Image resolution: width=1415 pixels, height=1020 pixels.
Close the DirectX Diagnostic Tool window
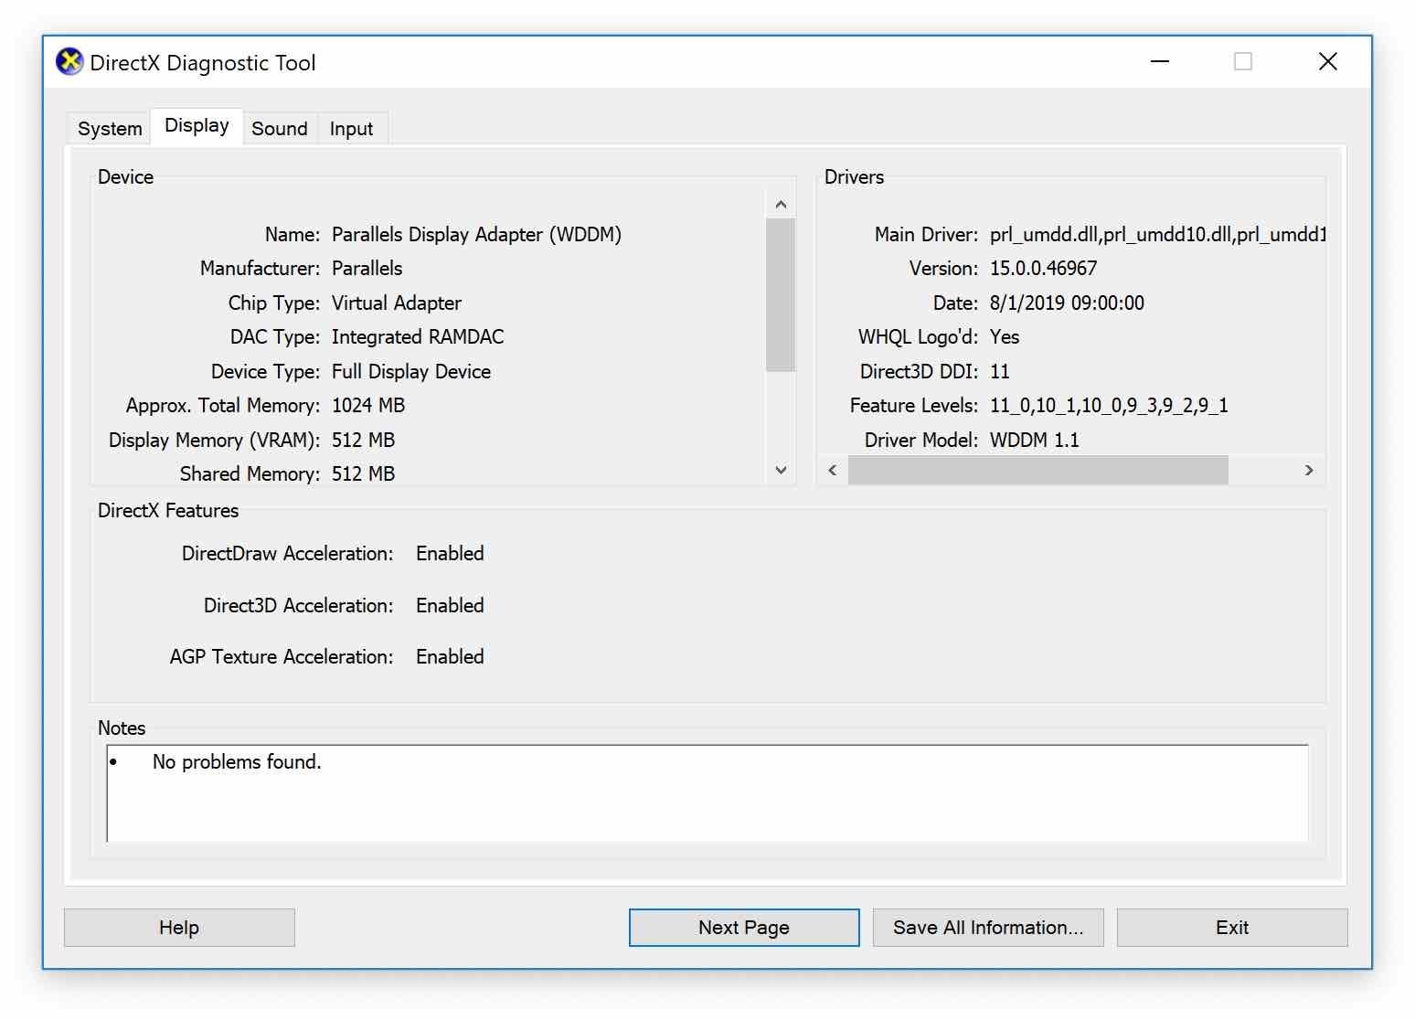[x=1328, y=61]
